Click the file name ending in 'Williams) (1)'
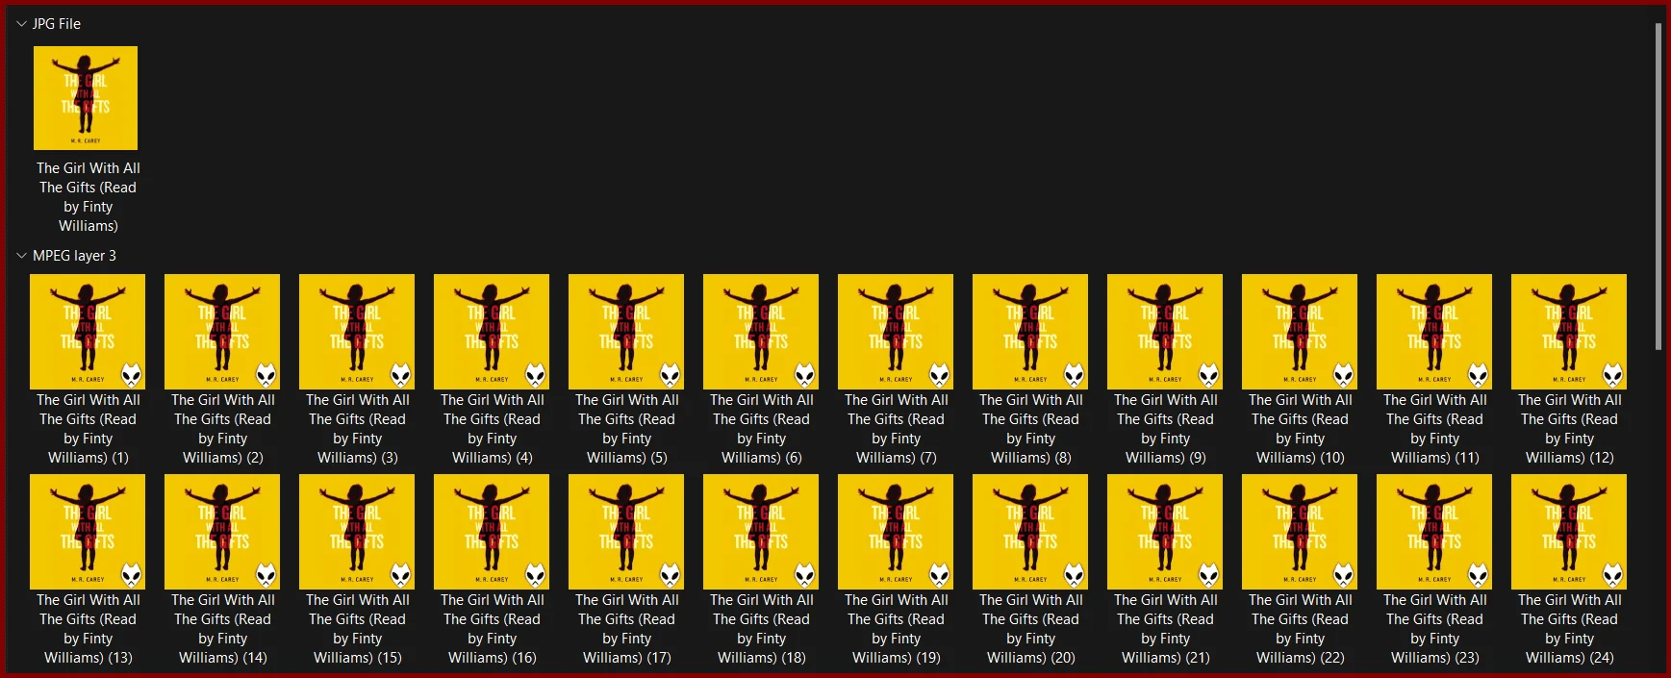1671x678 pixels. pyautogui.click(x=89, y=429)
